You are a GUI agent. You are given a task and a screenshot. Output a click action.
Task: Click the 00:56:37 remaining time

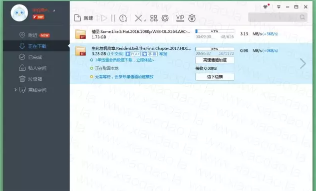click(203, 53)
